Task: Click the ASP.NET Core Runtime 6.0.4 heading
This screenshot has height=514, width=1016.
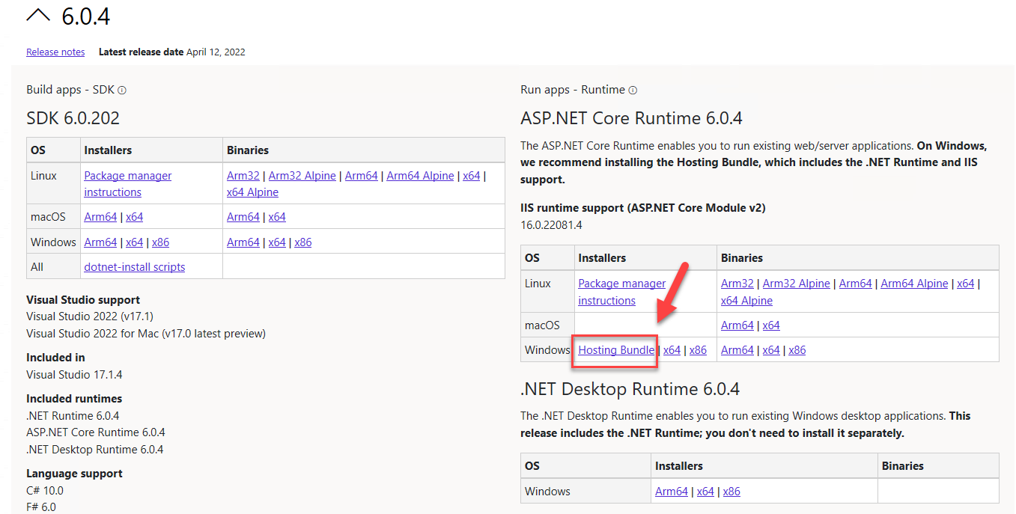Action: [x=631, y=118]
